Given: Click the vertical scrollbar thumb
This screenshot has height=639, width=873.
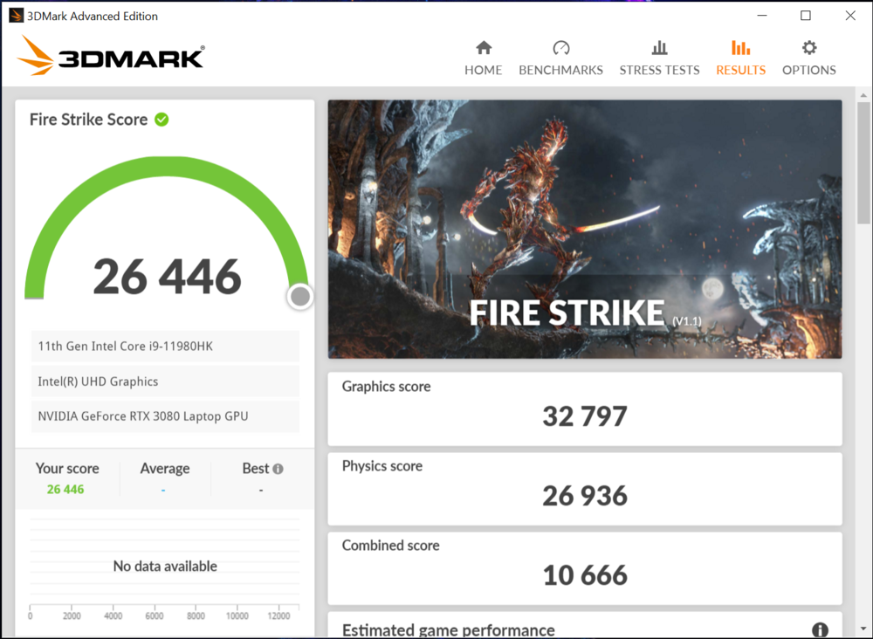Looking at the screenshot, I should coord(863,166).
